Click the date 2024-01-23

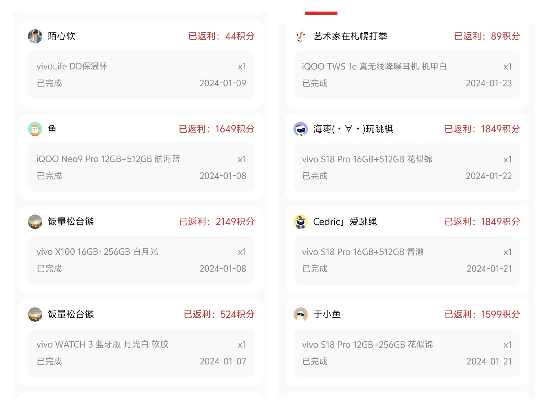coord(489,83)
